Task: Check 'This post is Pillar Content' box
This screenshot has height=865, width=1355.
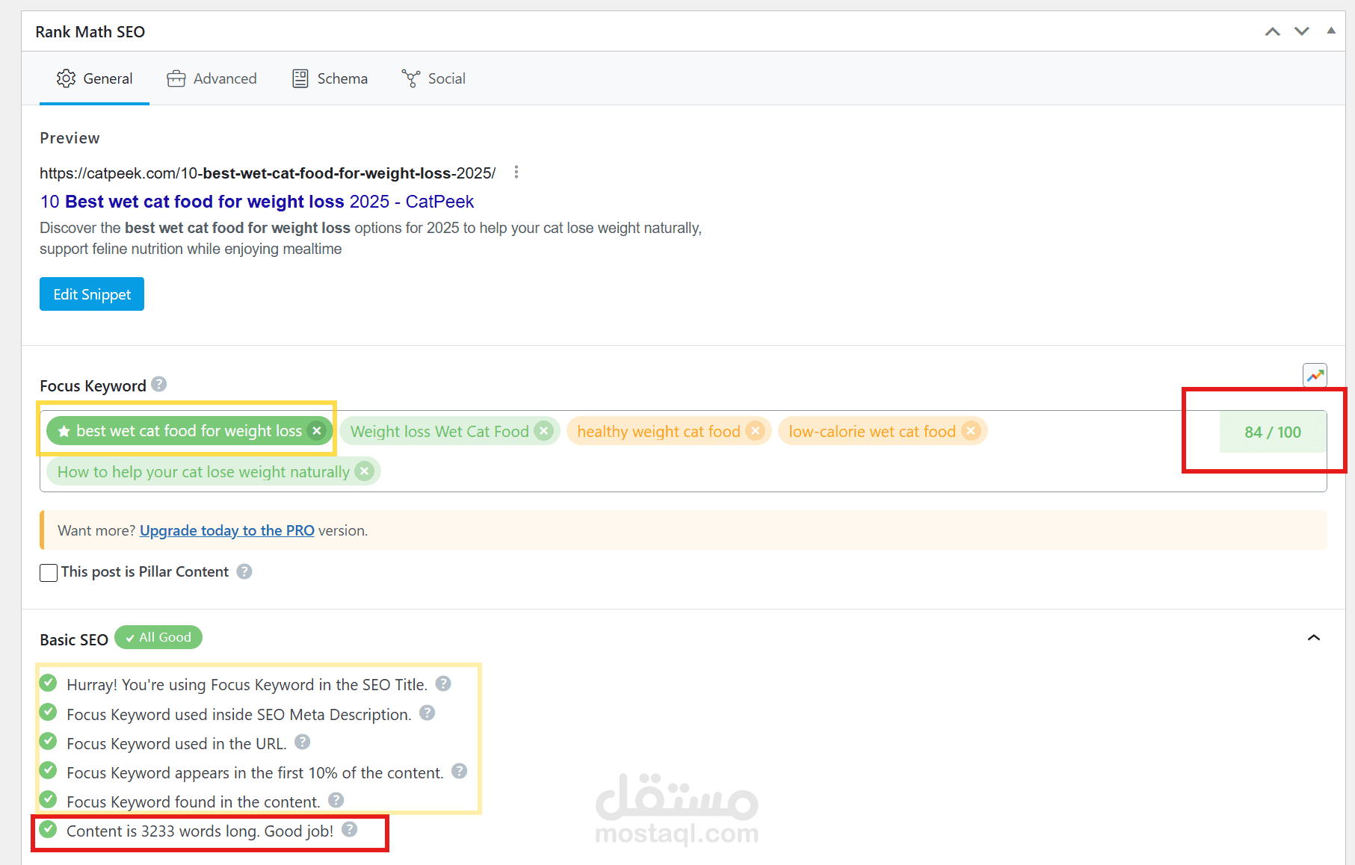Action: click(49, 573)
